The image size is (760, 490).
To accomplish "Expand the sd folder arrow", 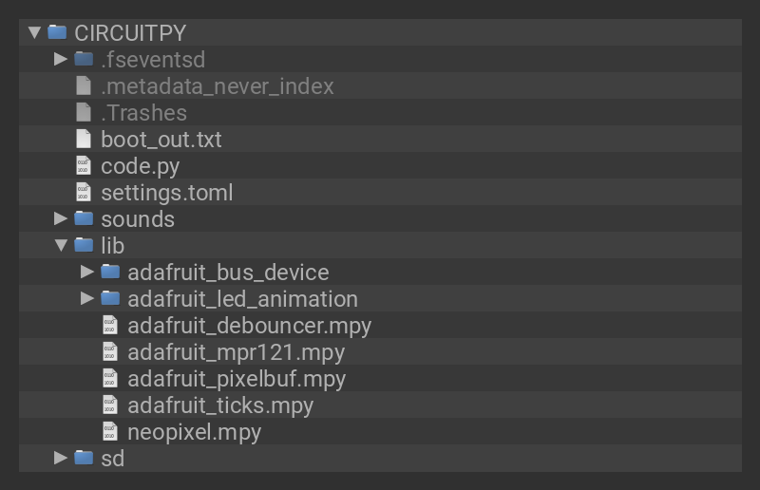I will click(61, 459).
